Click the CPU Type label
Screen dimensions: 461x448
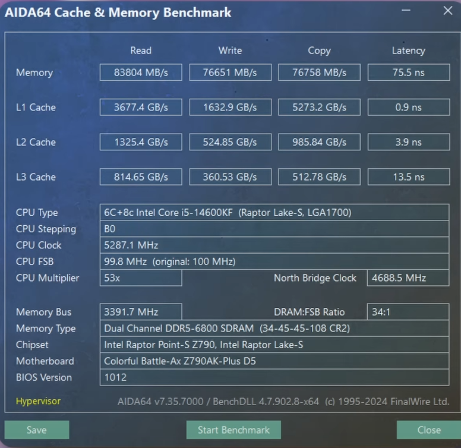tap(37, 213)
